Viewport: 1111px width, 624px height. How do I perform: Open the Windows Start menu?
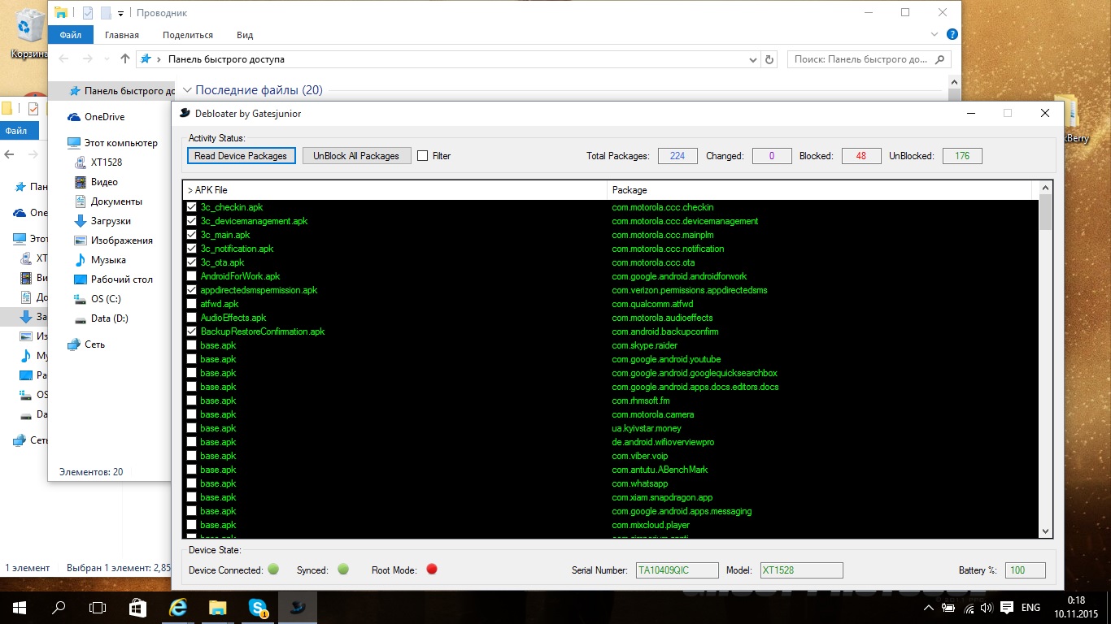pos(20,607)
